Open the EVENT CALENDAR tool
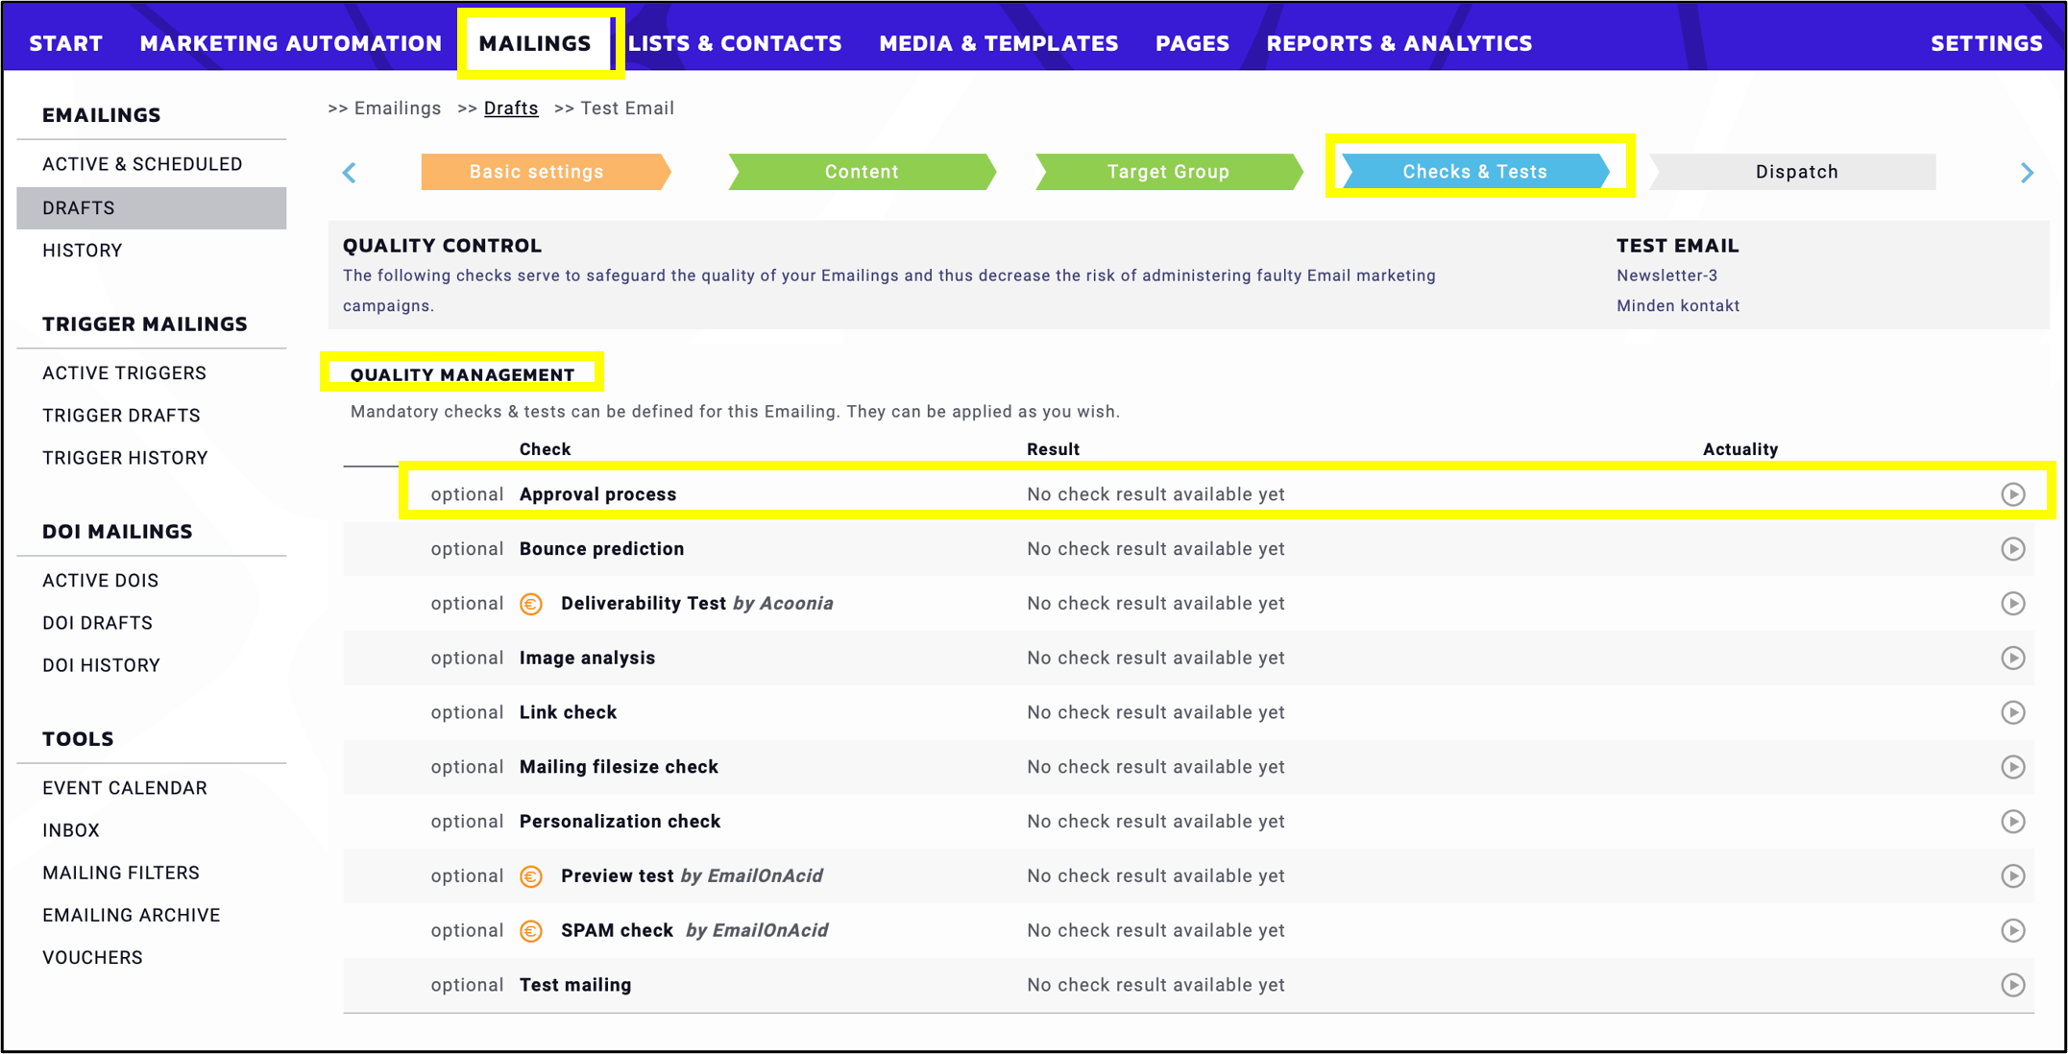 (125, 788)
